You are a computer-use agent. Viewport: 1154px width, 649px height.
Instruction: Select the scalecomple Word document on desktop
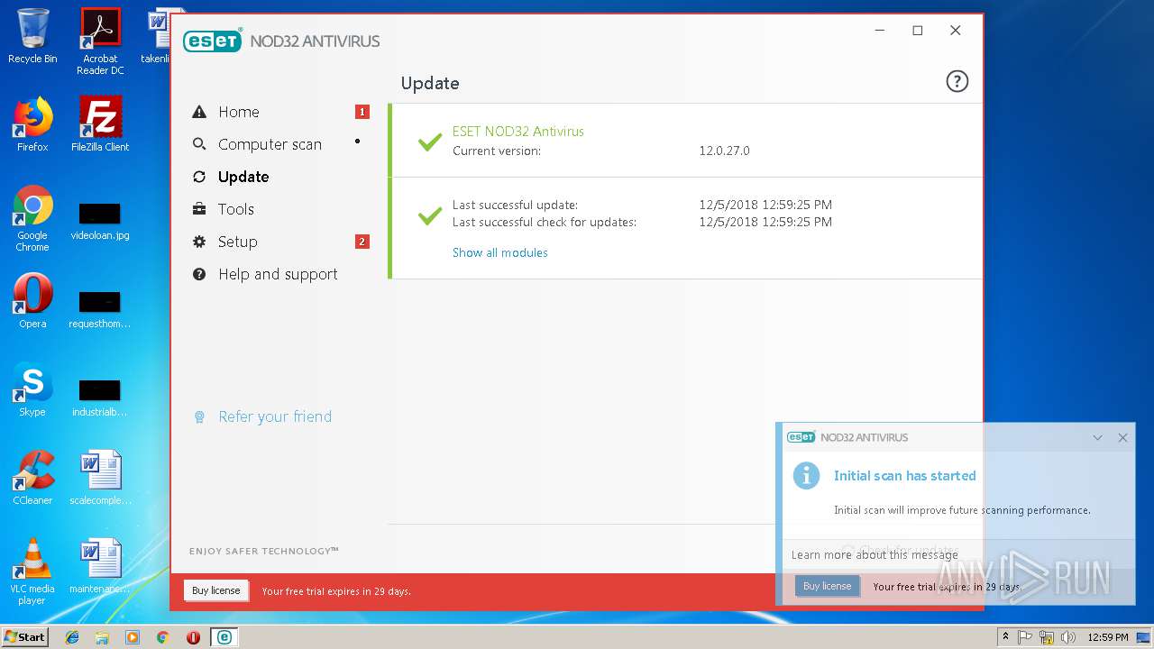[100, 478]
